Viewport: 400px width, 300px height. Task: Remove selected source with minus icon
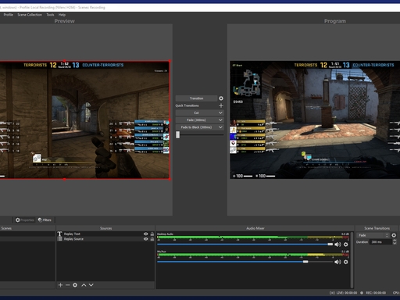68,285
